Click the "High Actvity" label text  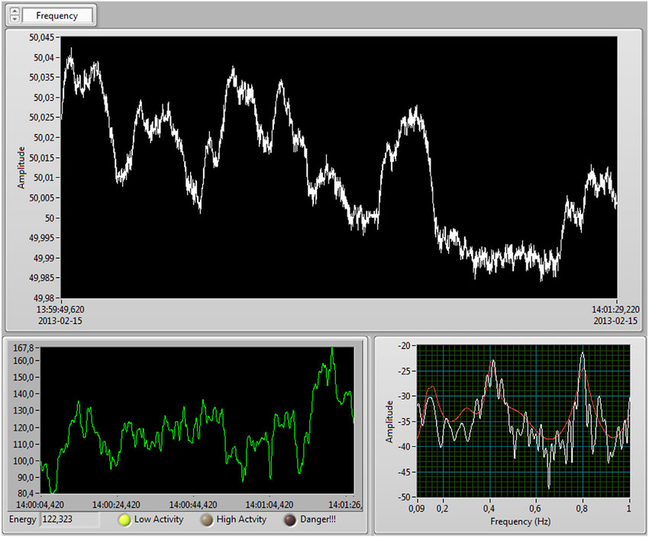pyautogui.click(x=241, y=519)
